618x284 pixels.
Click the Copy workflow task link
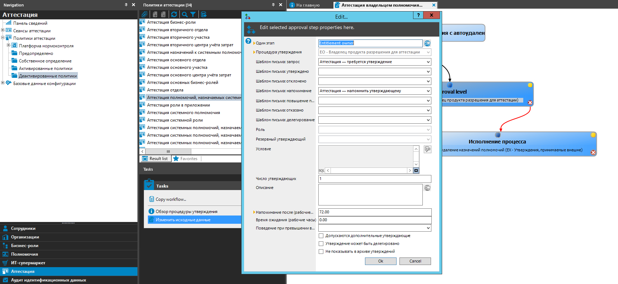171,199
